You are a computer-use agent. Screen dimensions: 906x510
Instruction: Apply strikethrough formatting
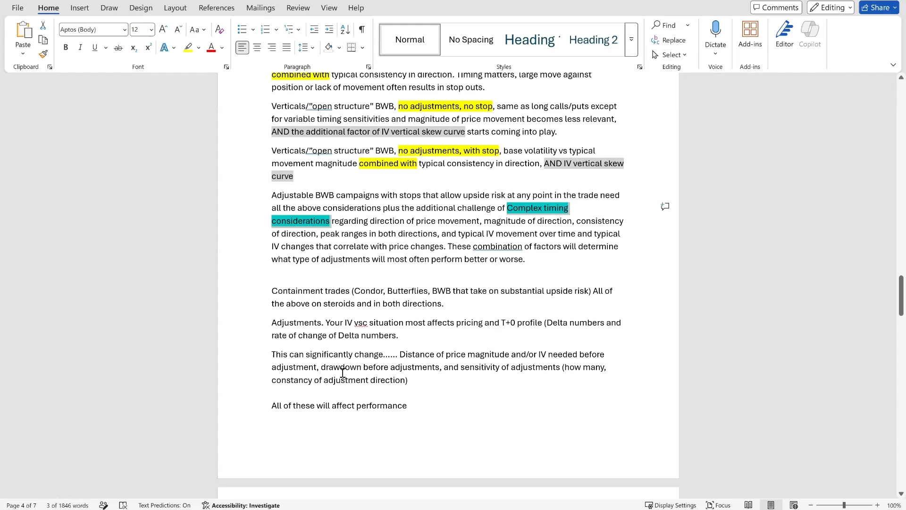click(x=118, y=48)
